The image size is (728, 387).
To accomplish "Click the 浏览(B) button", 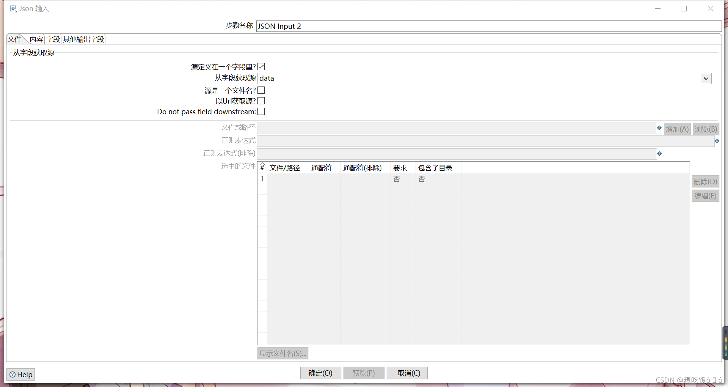I will click(706, 129).
